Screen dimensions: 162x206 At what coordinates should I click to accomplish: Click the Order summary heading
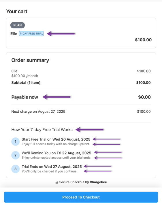[30, 60]
